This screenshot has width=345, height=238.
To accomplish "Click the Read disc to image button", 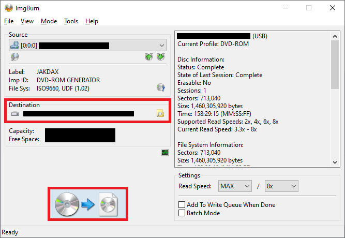I will point(88,205).
